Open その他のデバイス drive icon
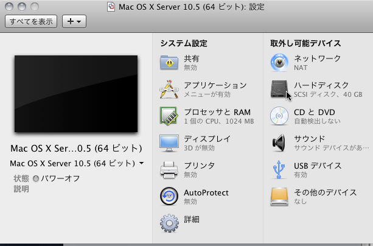This screenshot has height=246, width=373. pos(279,197)
